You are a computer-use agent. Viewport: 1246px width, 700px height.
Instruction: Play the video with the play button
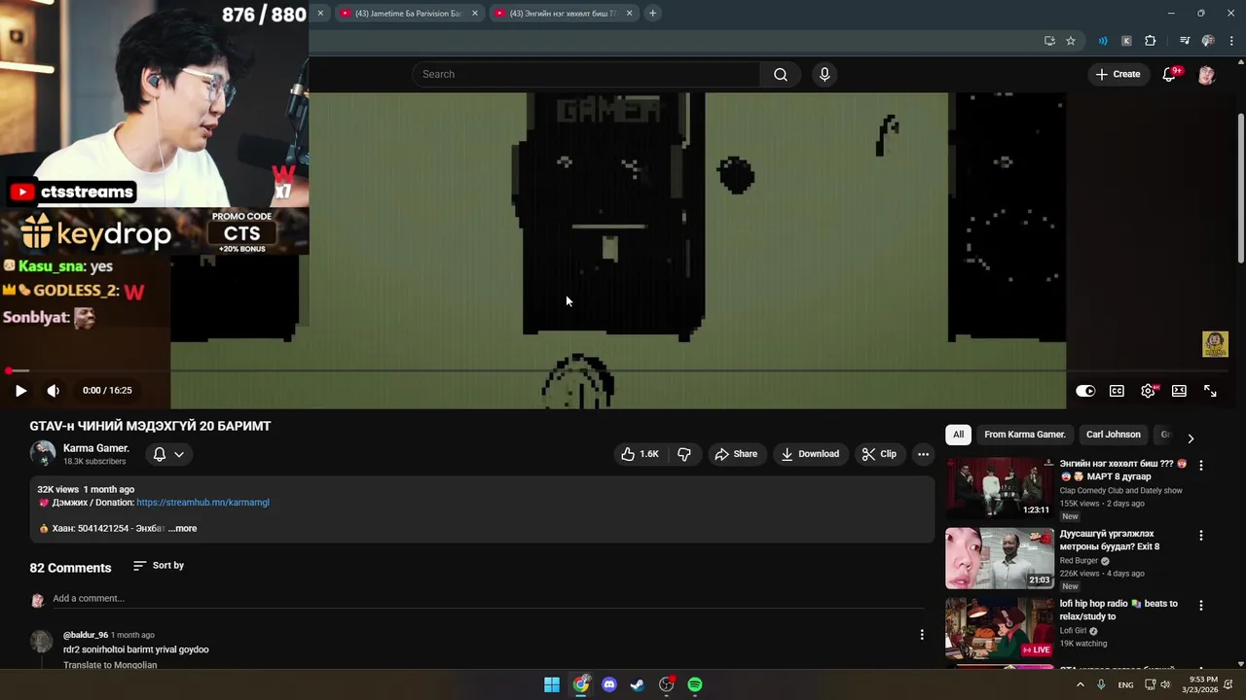click(20, 391)
